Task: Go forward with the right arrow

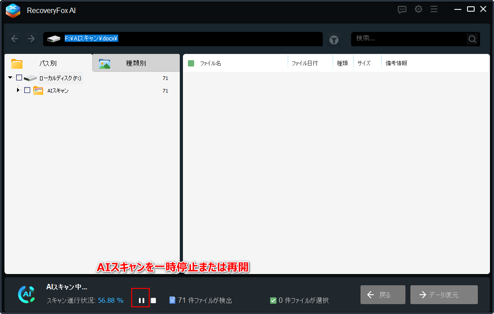Action: tap(31, 39)
